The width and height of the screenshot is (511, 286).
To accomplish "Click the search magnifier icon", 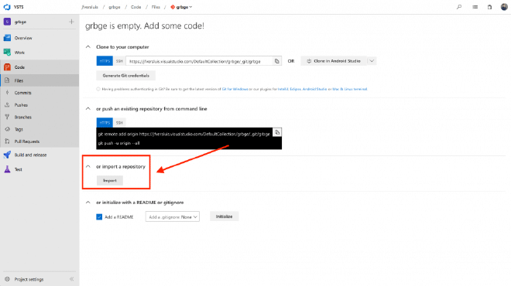I will point(459,7).
